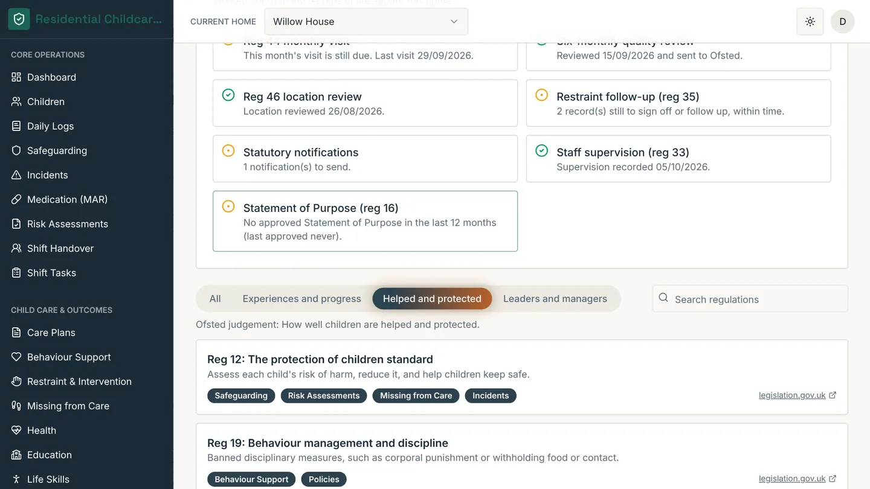
Task: Open the Statutory notifications card
Action: click(365, 159)
